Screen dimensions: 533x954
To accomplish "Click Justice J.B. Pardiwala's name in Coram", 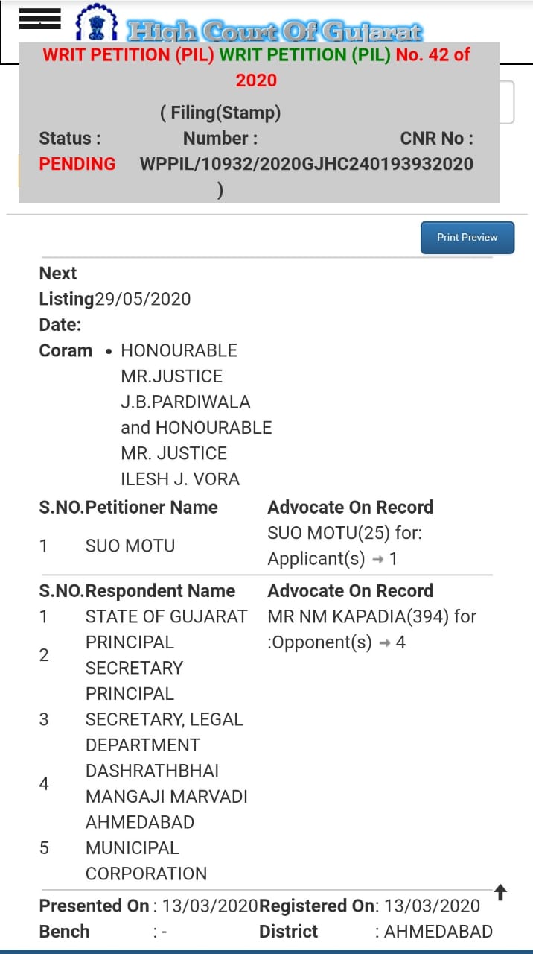I will point(185,402).
